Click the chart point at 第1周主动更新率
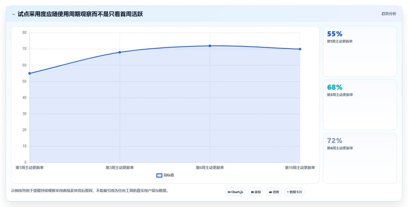The width and height of the screenshot is (408, 207). [x=30, y=73]
